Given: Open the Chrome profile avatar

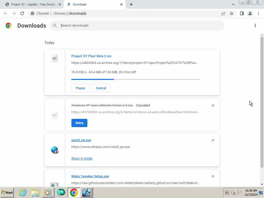Looking at the screenshot, I should tap(250, 13).
